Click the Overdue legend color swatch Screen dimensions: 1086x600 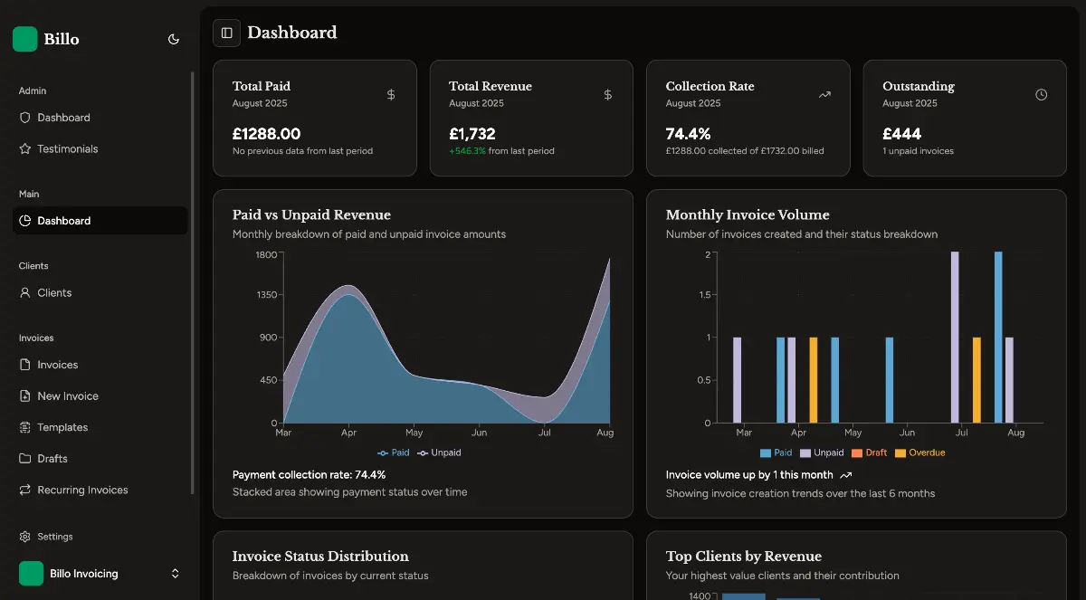click(900, 452)
